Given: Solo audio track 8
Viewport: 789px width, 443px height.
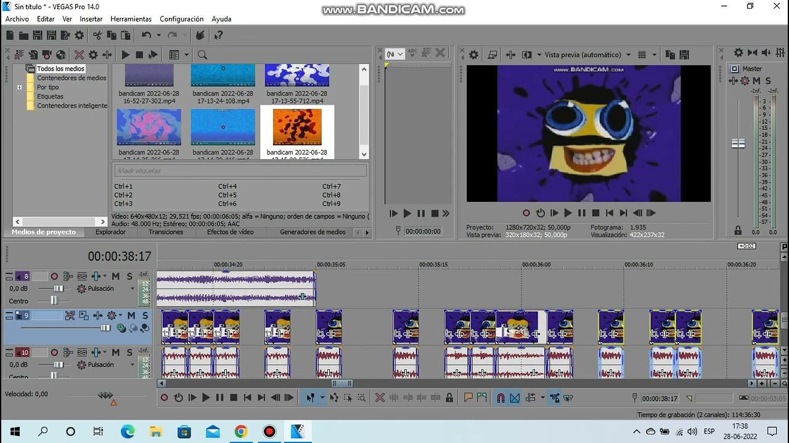Looking at the screenshot, I should click(129, 276).
